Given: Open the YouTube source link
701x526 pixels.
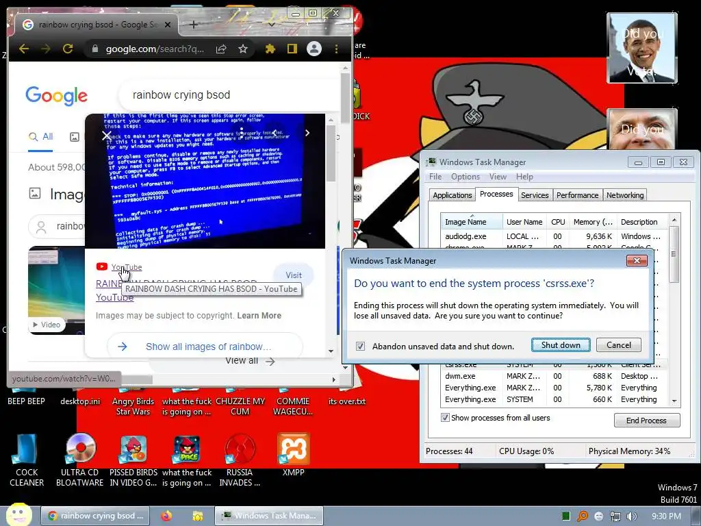Looking at the screenshot, I should tap(127, 267).
